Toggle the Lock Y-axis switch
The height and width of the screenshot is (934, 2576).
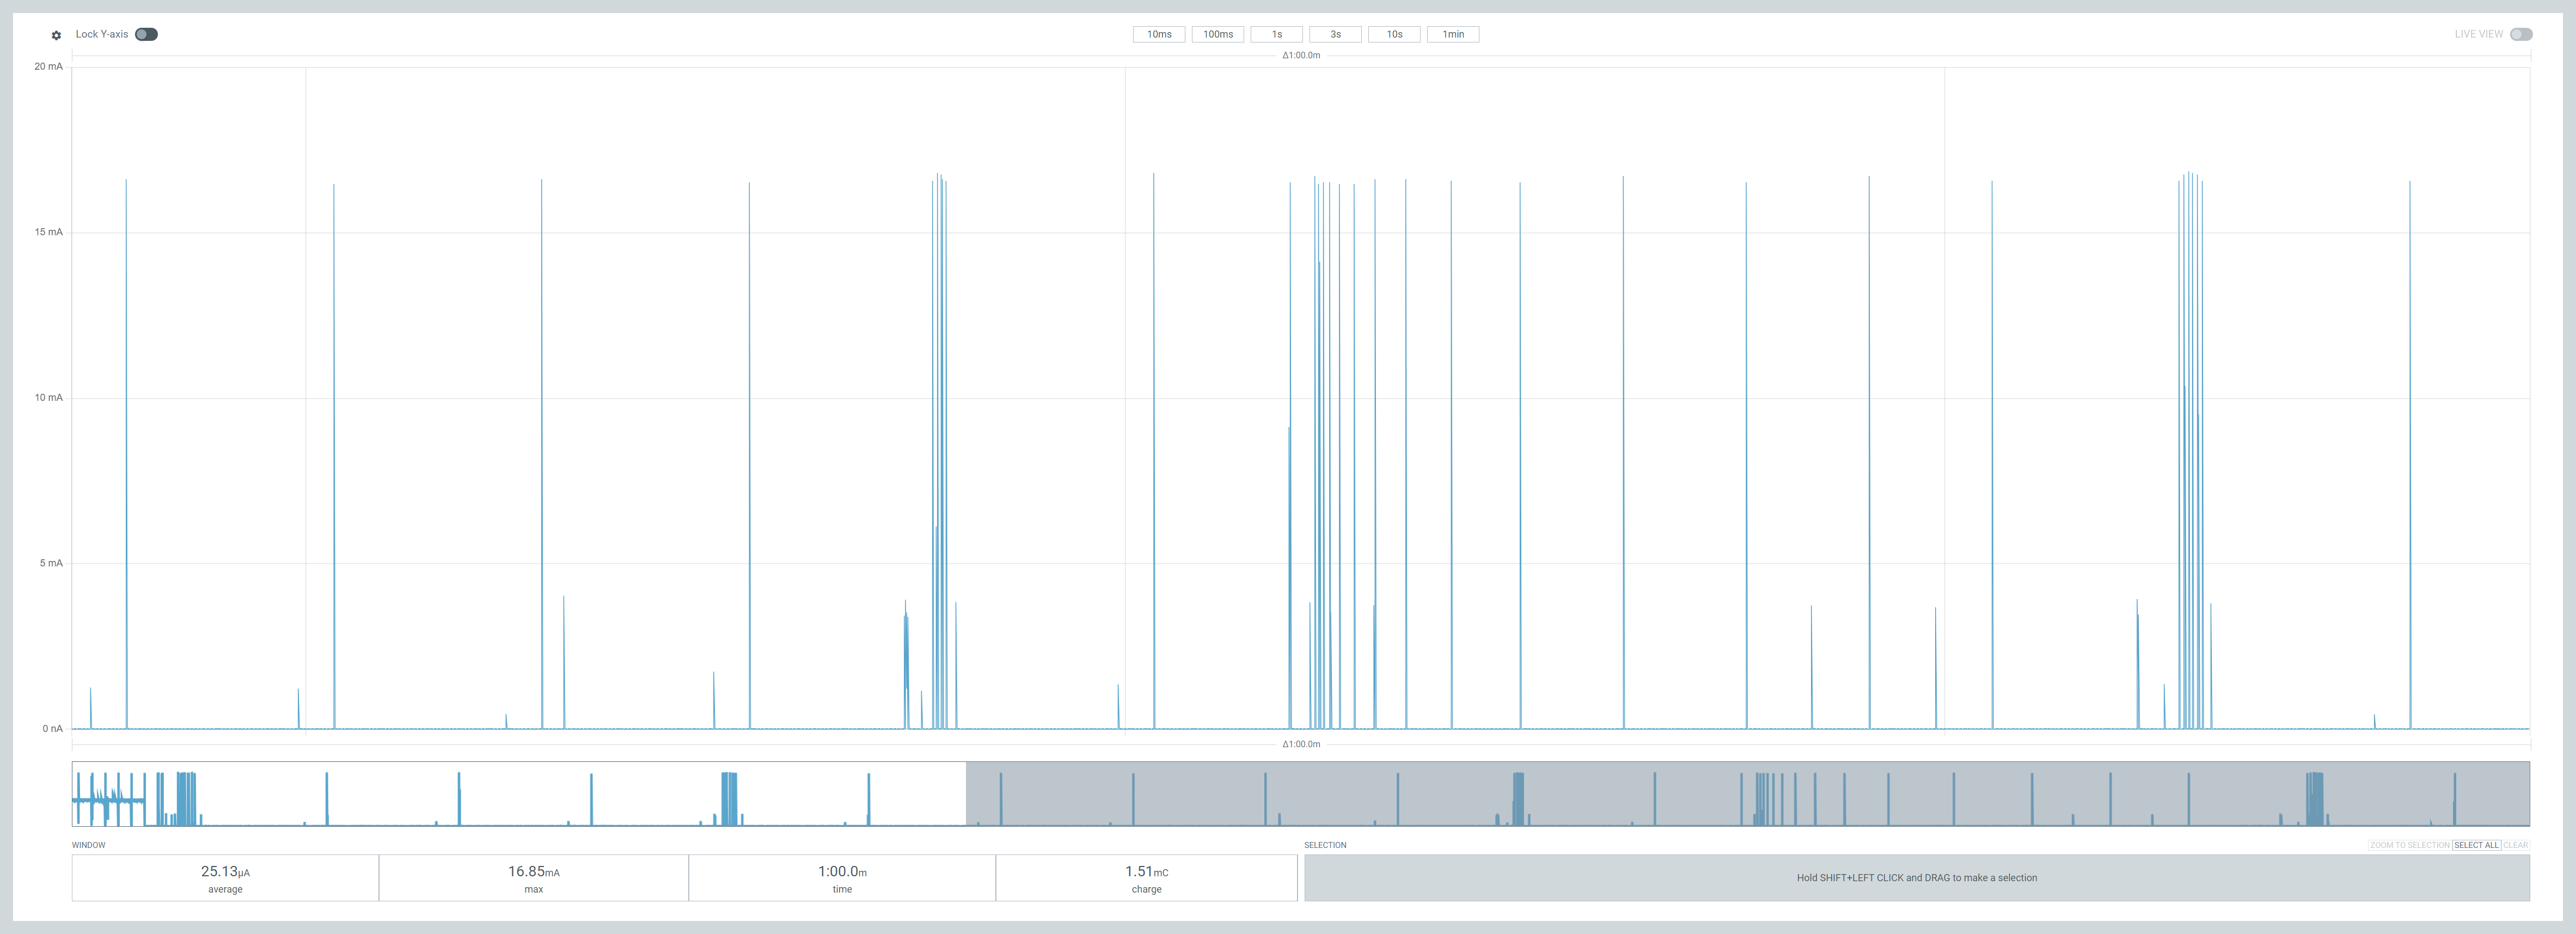(x=146, y=34)
